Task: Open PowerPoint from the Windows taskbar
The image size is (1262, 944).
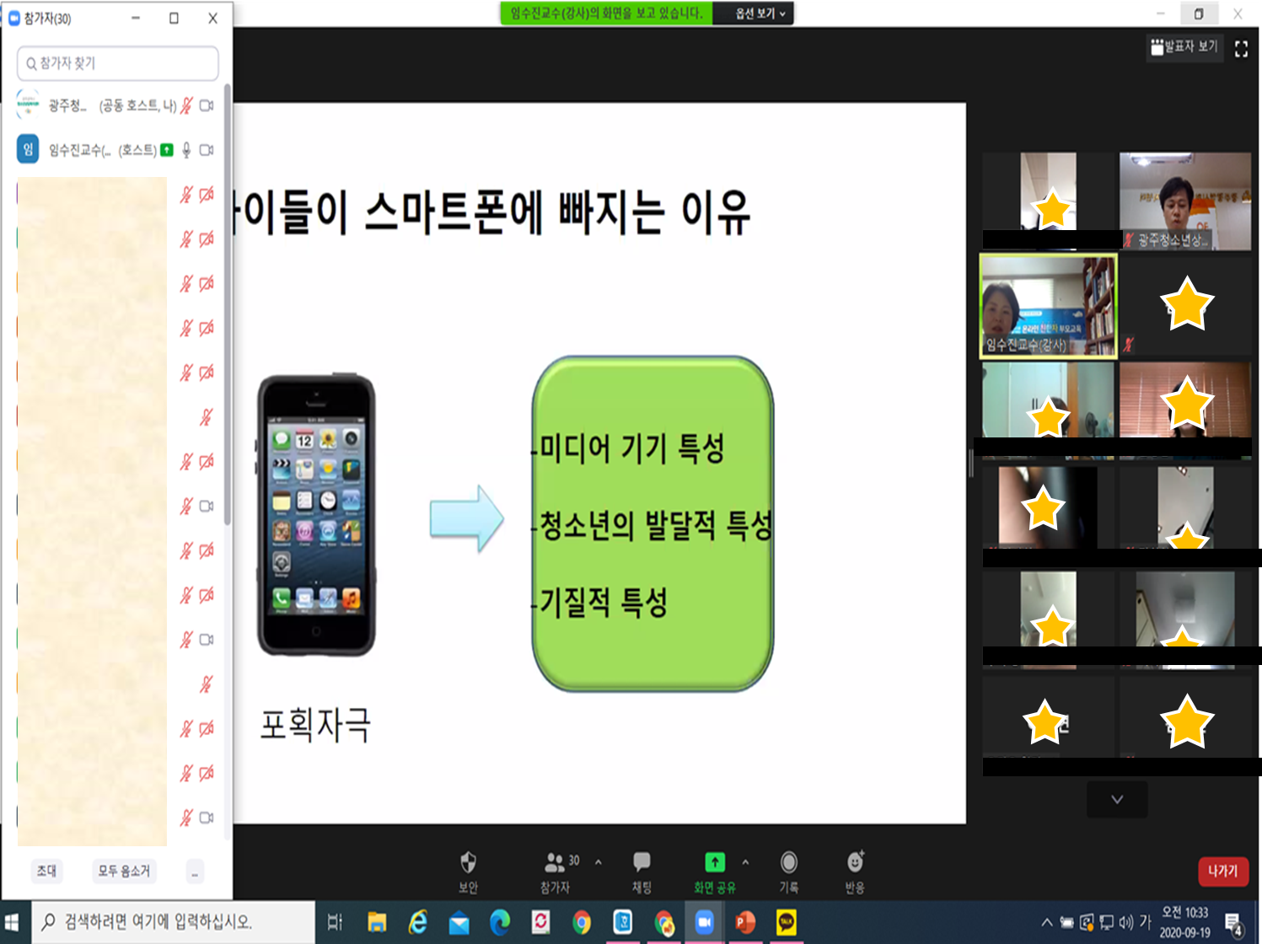Action: 745,922
